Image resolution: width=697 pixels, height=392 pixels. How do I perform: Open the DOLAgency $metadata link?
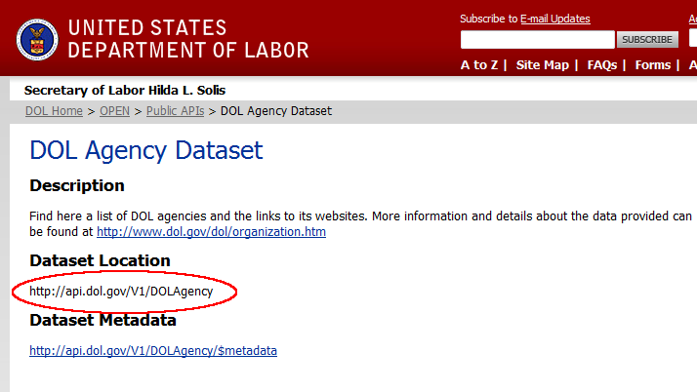[153, 350]
